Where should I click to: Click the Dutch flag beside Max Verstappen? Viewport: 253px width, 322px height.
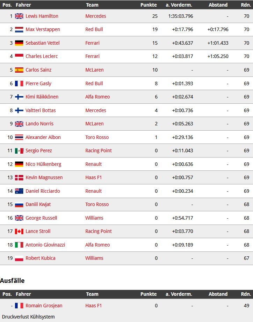pyautogui.click(x=19, y=30)
